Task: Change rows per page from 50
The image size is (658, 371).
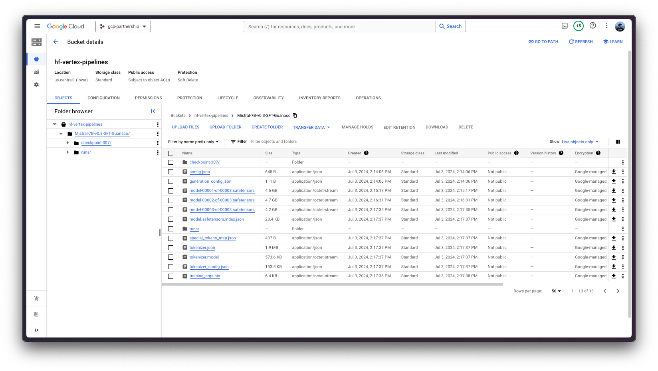Action: [x=556, y=291]
